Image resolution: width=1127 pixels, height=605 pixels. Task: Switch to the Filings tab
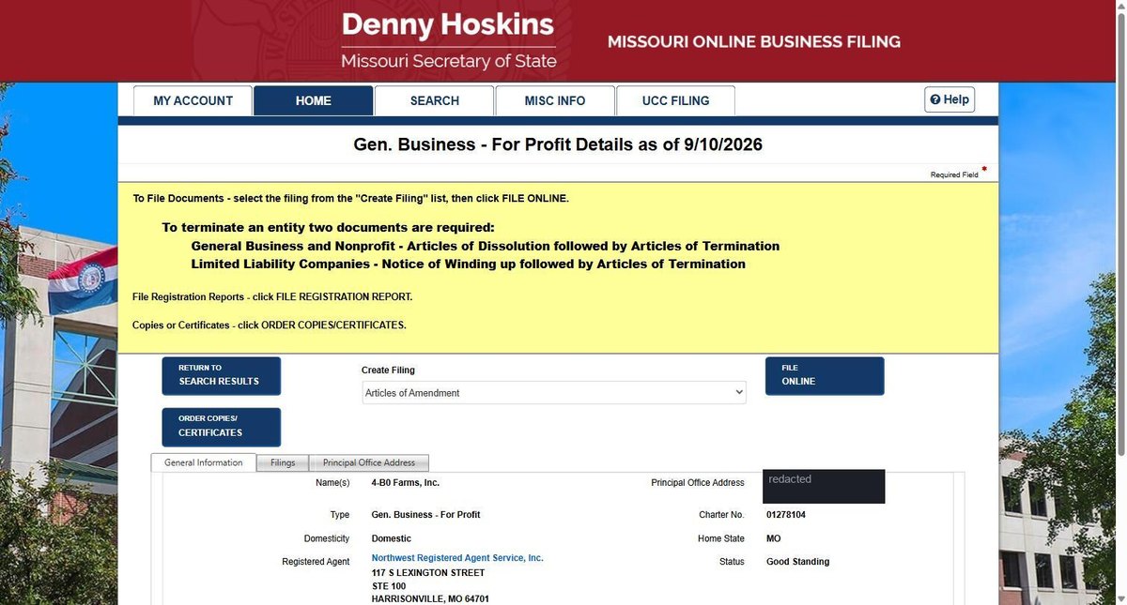click(x=283, y=462)
